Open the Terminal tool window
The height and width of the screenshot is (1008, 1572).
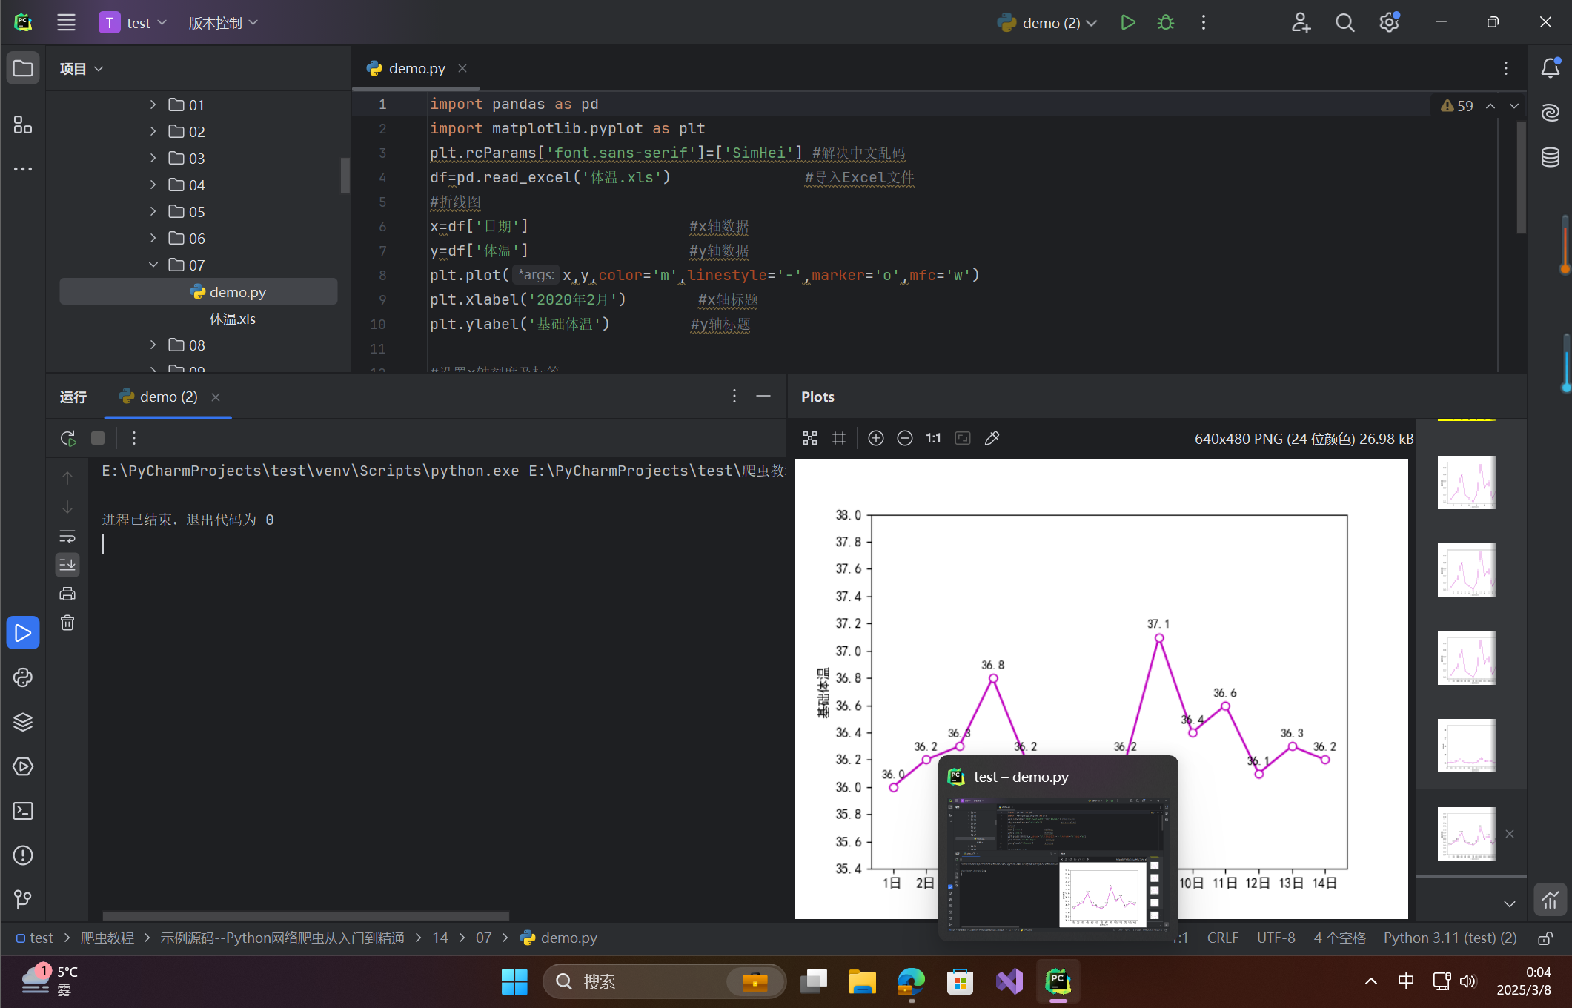coord(23,811)
